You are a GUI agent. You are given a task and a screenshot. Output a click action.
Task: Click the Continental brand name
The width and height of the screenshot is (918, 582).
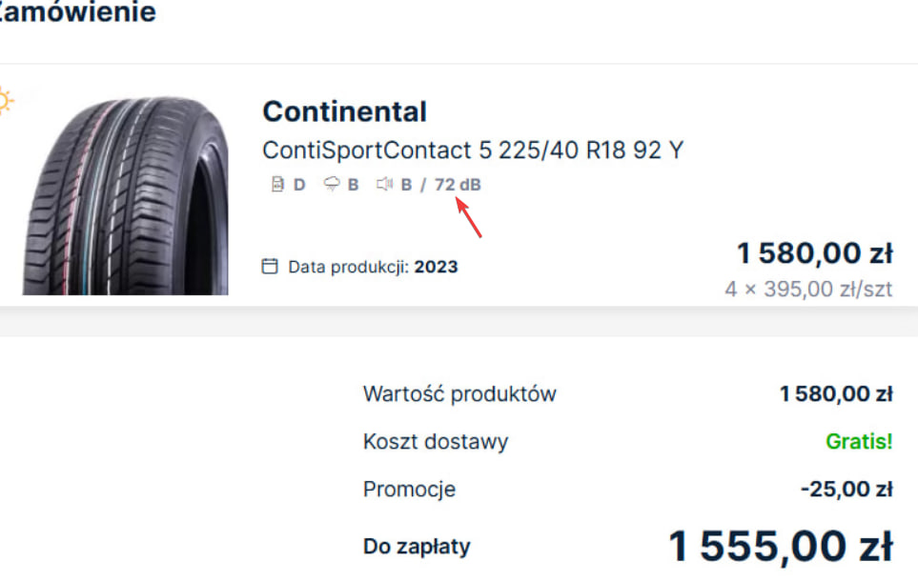coord(344,111)
